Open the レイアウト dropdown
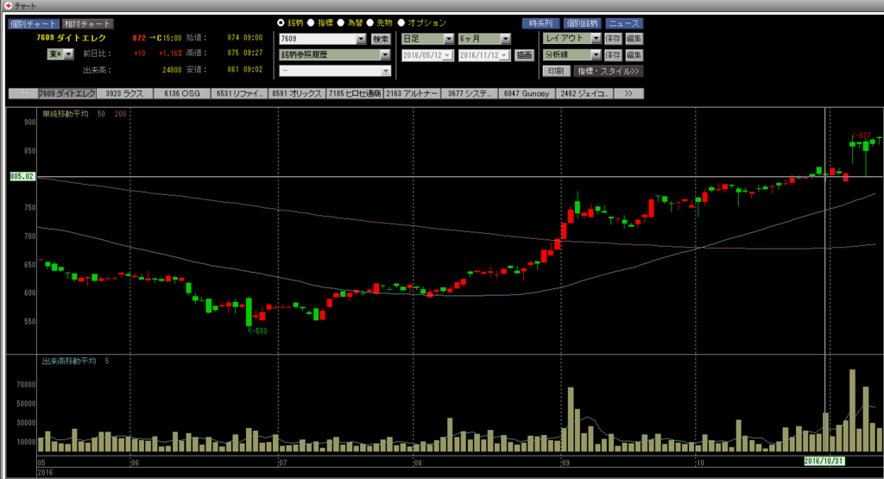The image size is (884, 479). (x=596, y=38)
